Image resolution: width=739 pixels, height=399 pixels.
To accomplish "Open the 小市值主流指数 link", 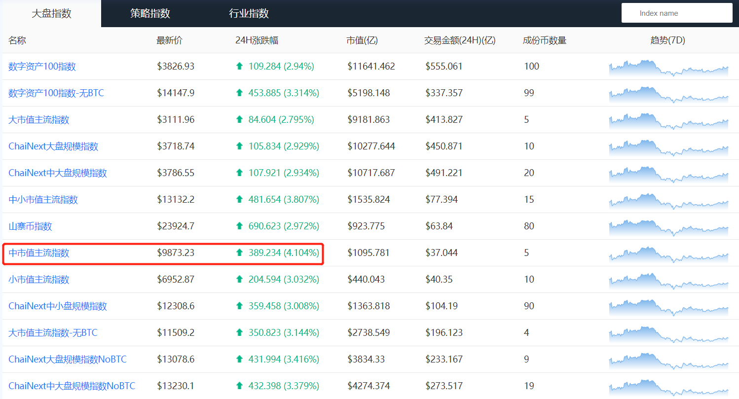I will pos(39,279).
